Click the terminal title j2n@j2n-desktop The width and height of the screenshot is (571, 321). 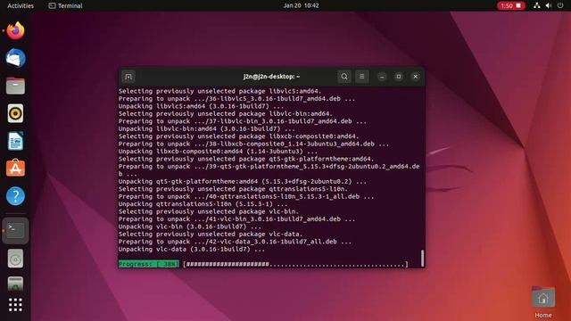[x=271, y=77]
